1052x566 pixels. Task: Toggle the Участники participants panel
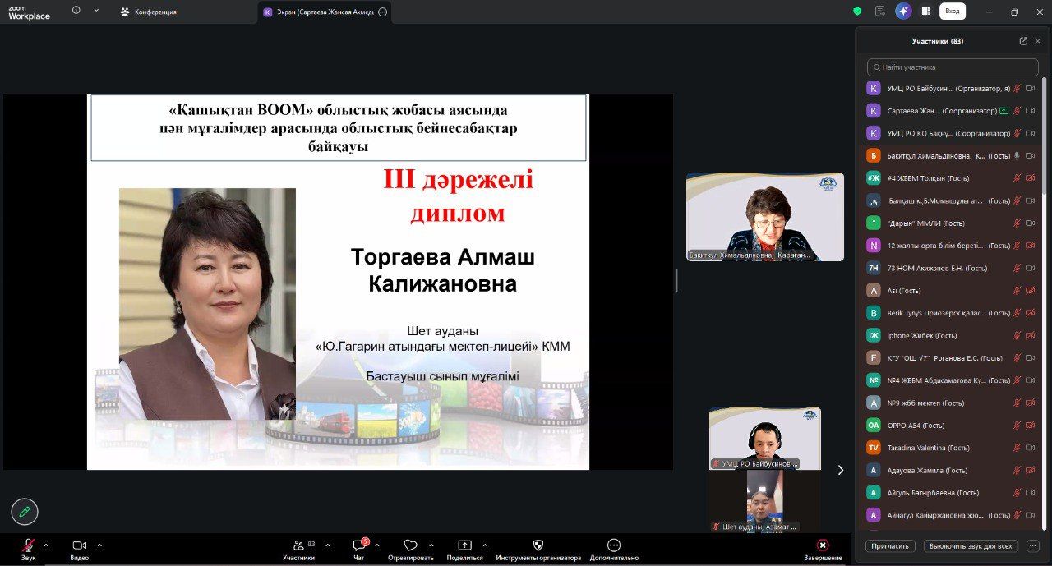pyautogui.click(x=298, y=545)
